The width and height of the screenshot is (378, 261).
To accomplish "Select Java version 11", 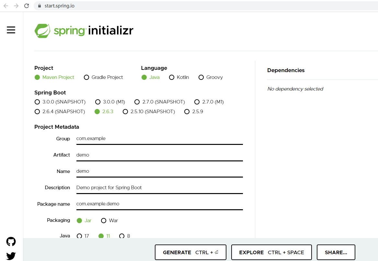I will click(104, 236).
